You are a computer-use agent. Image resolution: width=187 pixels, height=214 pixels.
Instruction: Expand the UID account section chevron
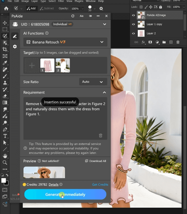[105, 24]
